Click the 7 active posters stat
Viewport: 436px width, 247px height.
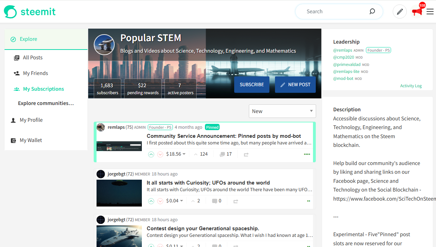coord(181,89)
